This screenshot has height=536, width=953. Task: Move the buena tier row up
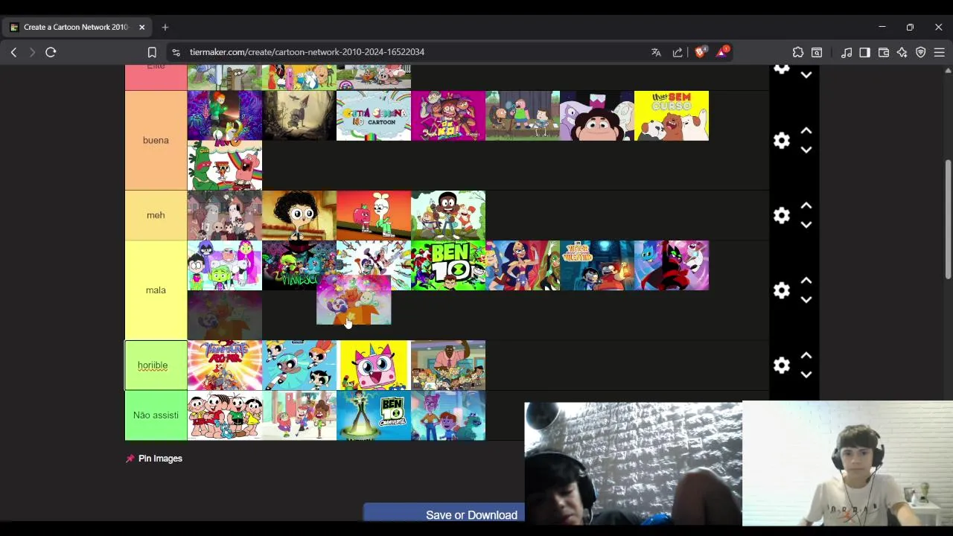pos(806,131)
